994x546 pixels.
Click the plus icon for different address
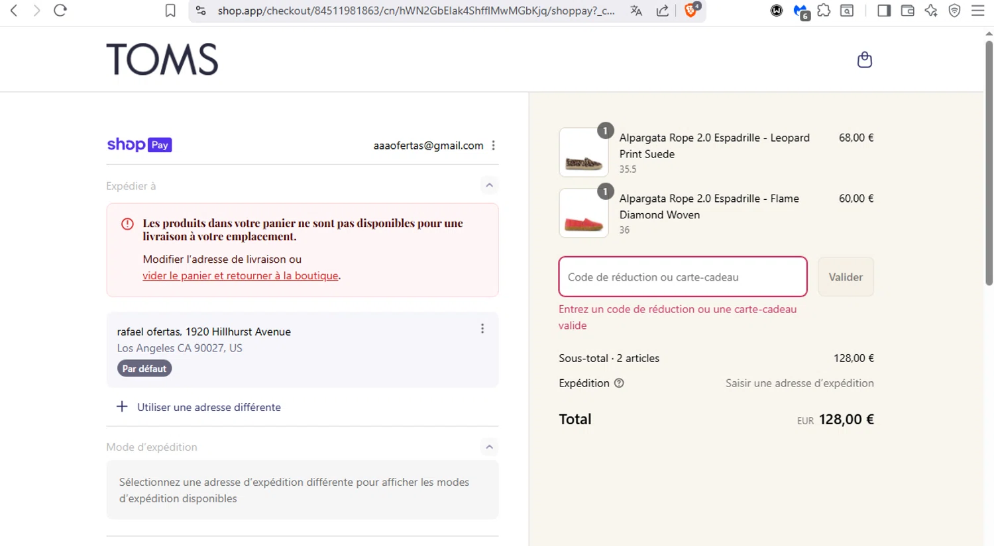[x=122, y=406]
